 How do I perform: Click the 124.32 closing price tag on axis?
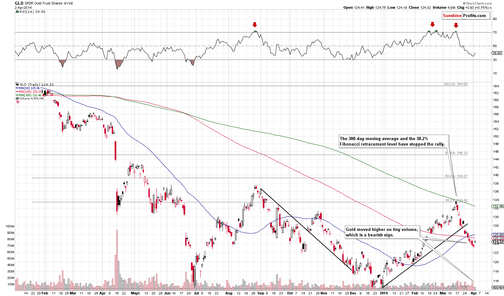498,242
